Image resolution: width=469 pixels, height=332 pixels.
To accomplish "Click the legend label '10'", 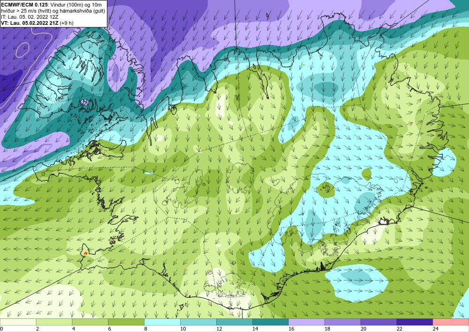I will click(183, 329).
